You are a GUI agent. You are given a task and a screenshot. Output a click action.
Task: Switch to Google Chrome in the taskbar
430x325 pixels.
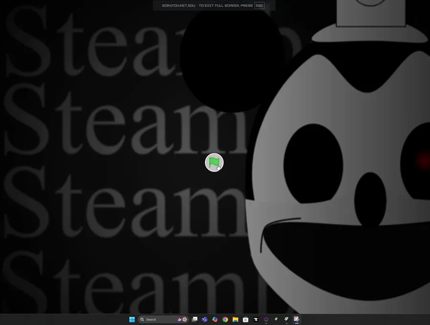(x=225, y=319)
